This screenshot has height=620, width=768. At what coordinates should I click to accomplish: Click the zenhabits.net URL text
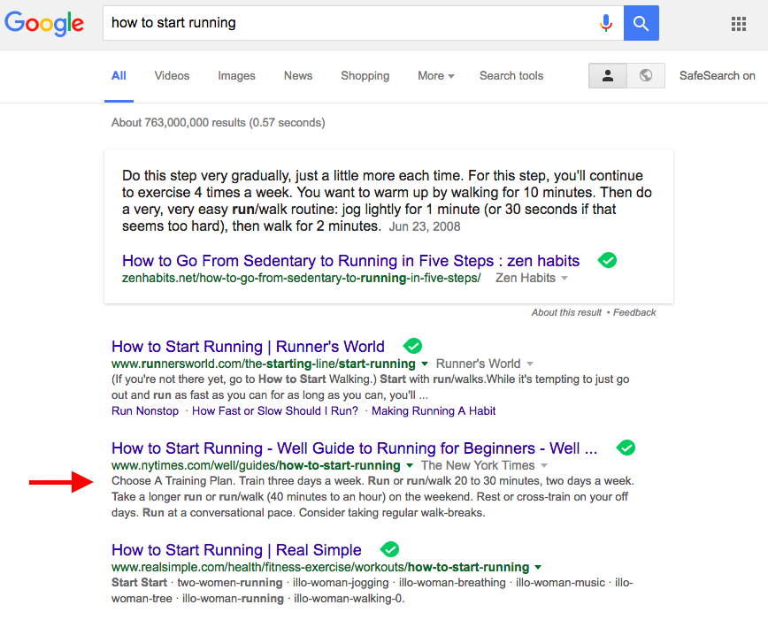(301, 279)
